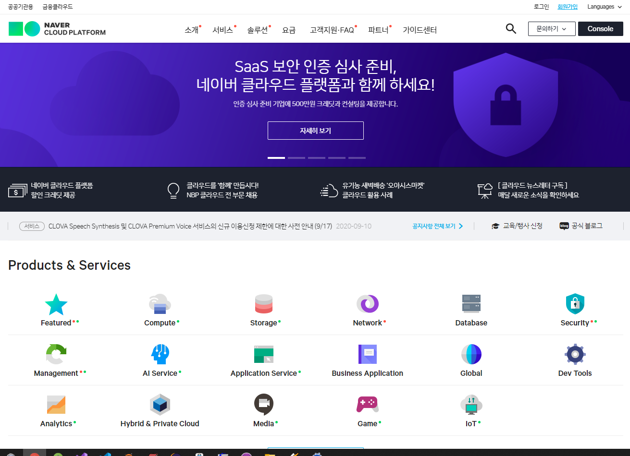This screenshot has height=456, width=630.
Task: Open the Business Application icon
Action: pos(368,355)
